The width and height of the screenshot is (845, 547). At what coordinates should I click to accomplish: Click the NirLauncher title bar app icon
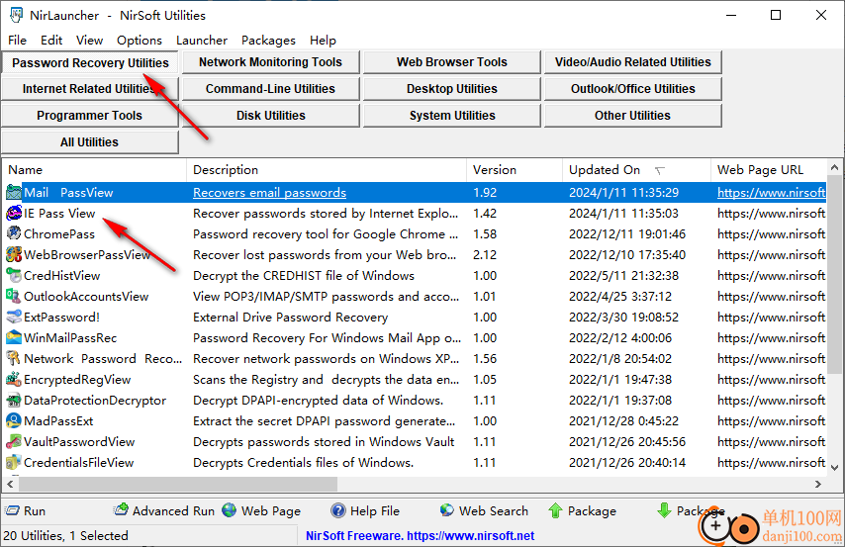(x=16, y=15)
